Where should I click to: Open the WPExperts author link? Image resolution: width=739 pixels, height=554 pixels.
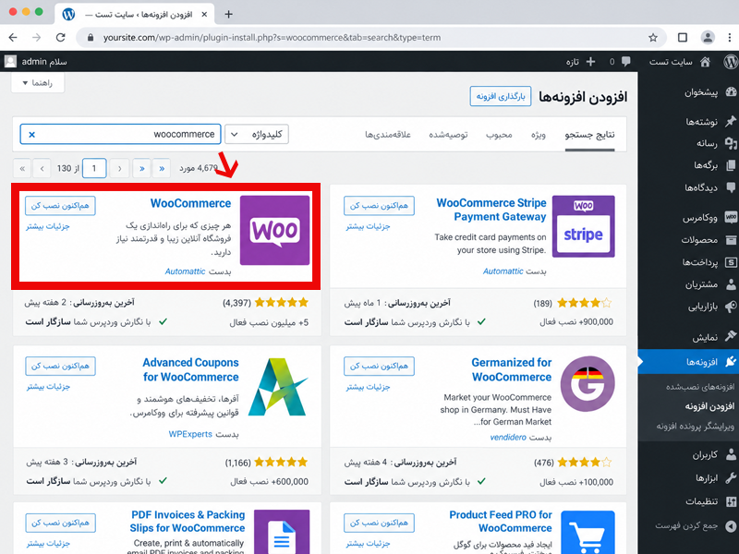click(x=190, y=434)
